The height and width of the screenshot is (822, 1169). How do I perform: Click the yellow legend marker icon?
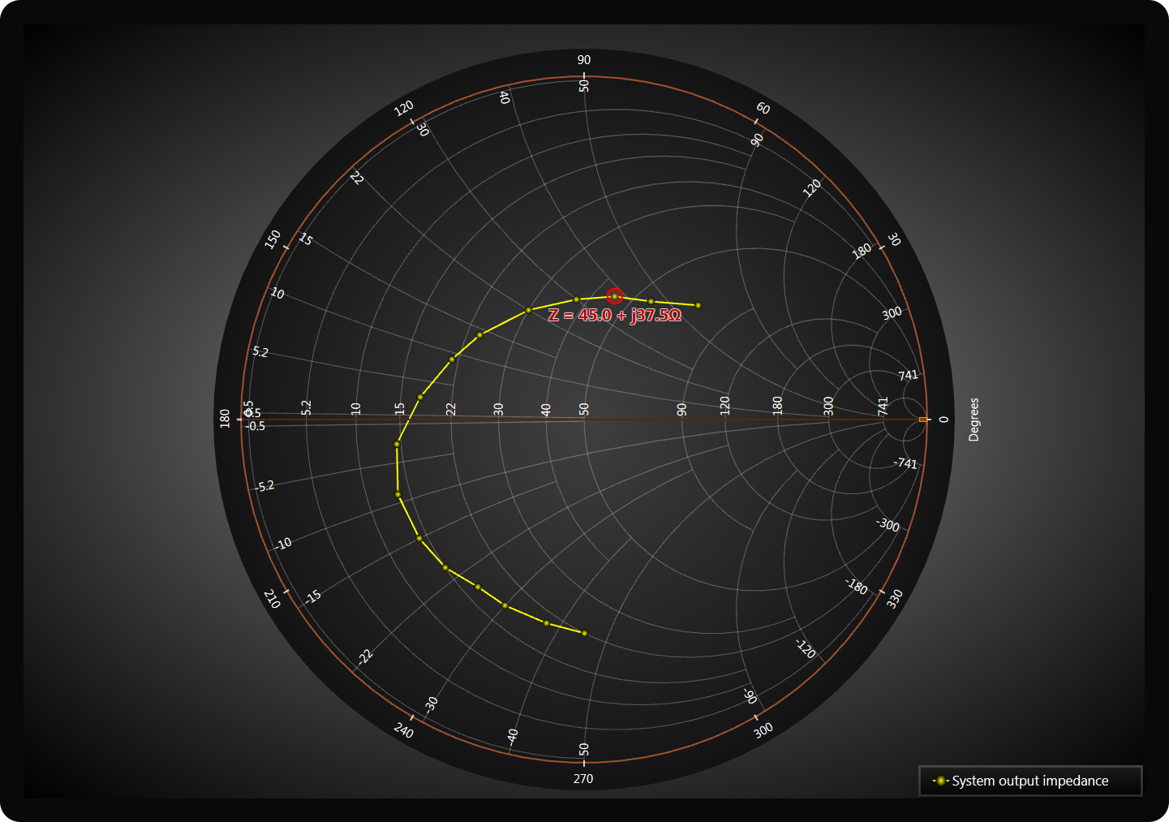tap(940, 781)
